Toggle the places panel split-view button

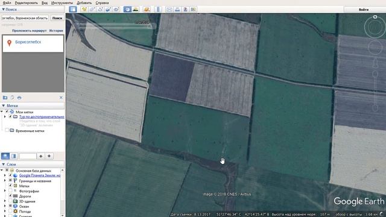(x=13, y=156)
